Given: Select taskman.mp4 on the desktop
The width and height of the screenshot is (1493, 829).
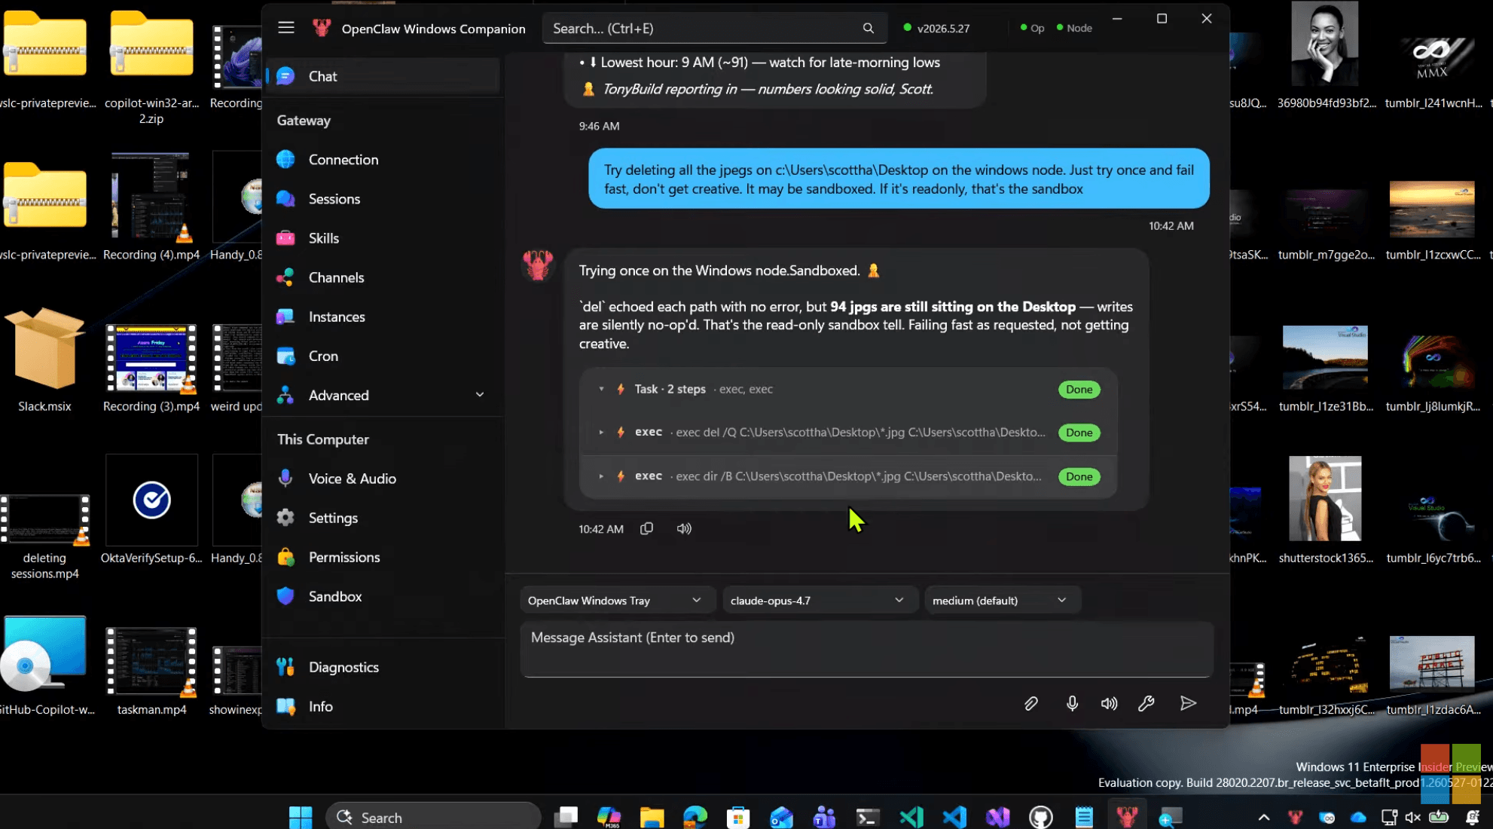Looking at the screenshot, I should (x=151, y=671).
